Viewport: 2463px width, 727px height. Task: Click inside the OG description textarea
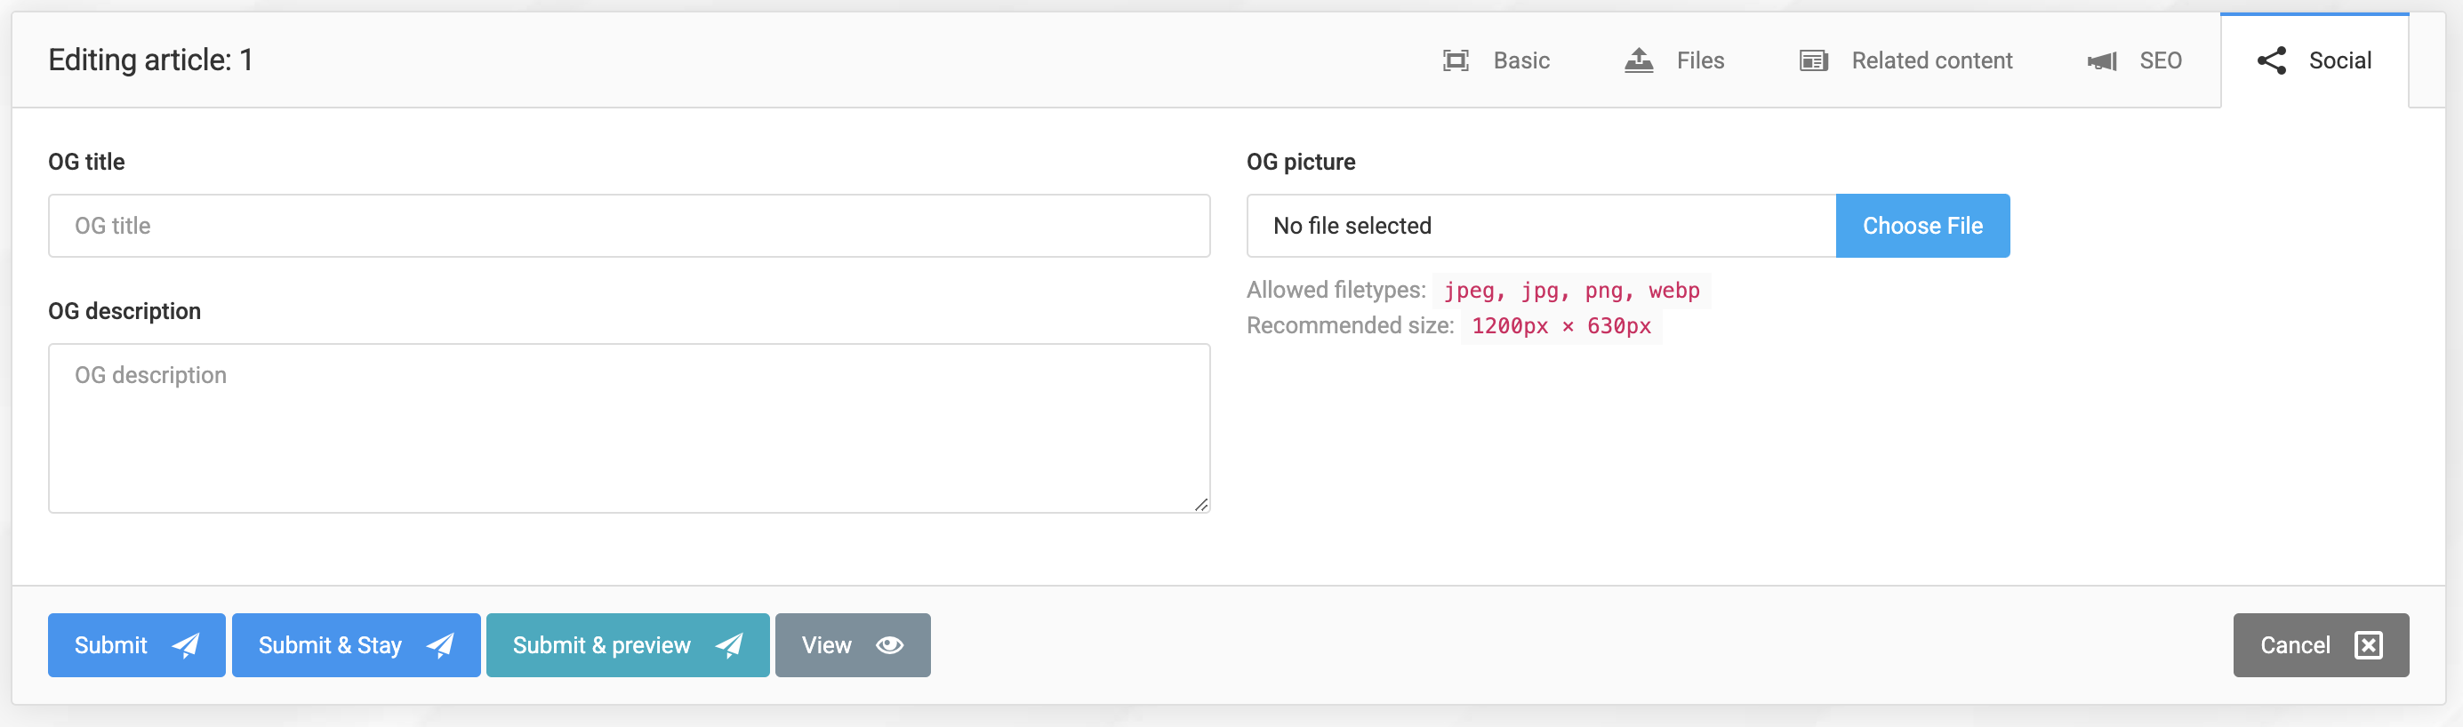tap(628, 428)
